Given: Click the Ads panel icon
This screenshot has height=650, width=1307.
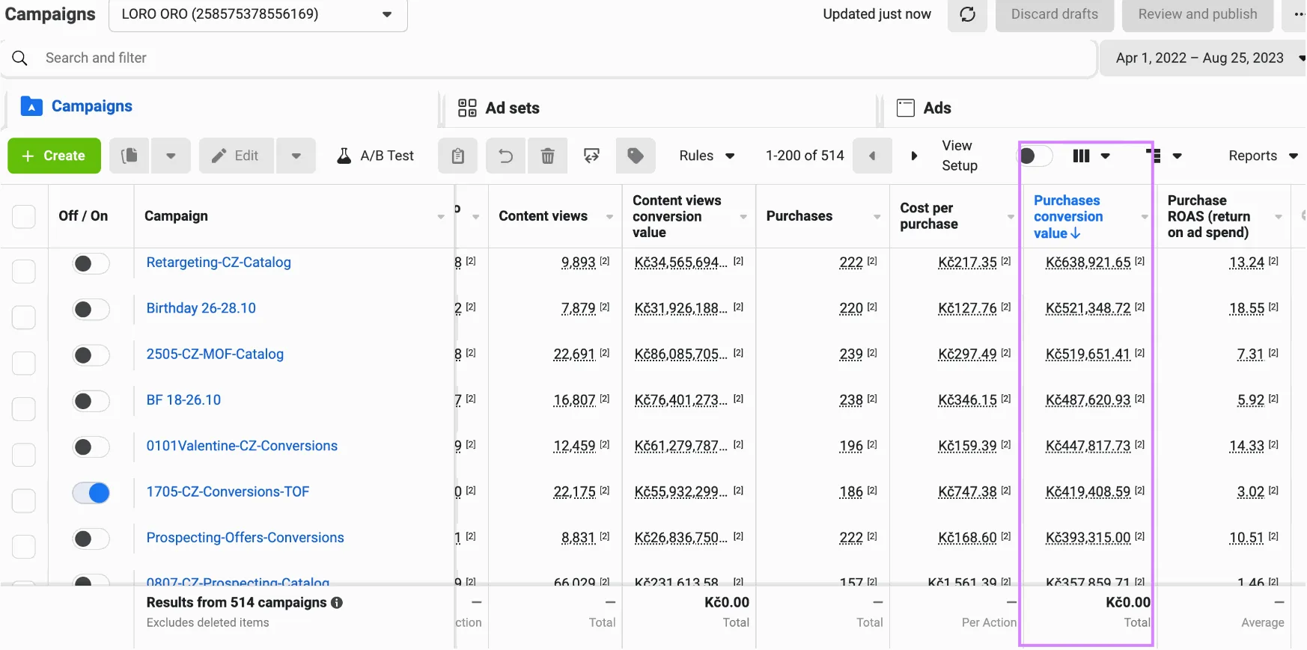Looking at the screenshot, I should pyautogui.click(x=906, y=108).
